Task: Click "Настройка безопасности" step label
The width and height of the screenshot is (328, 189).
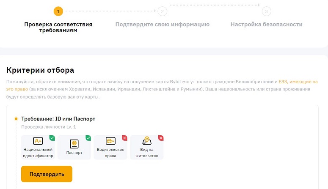Action: click(x=267, y=25)
